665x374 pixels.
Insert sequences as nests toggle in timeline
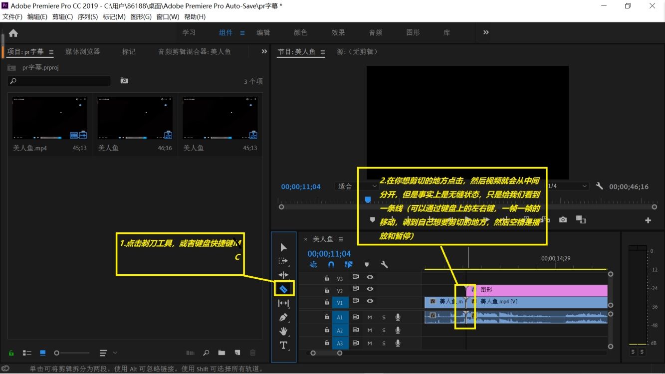313,265
